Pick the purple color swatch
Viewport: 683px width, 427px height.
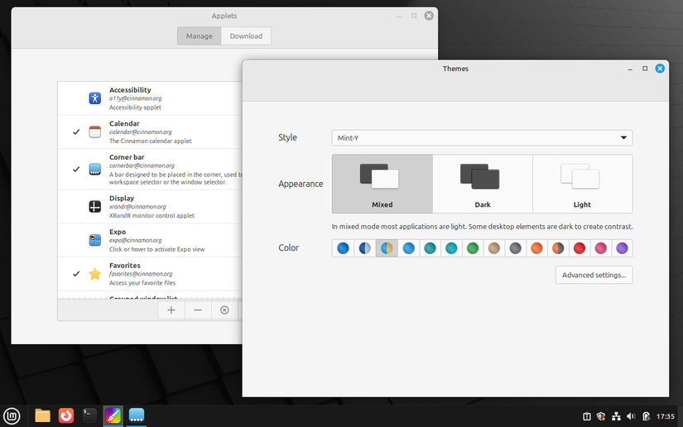[622, 247]
